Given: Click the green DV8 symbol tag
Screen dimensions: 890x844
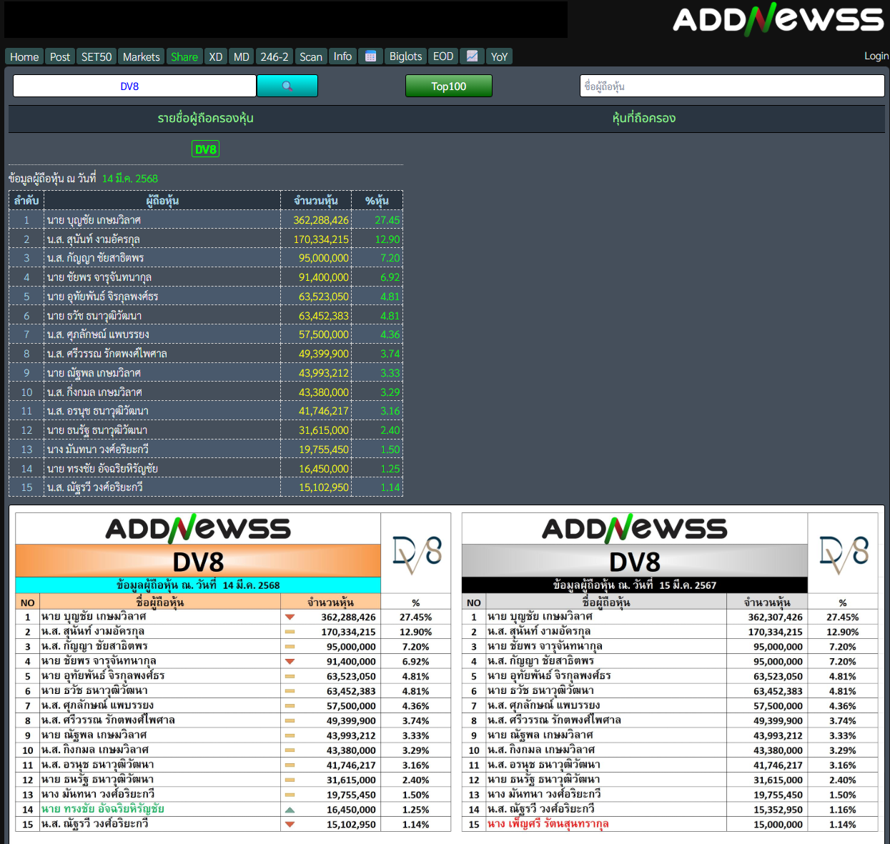Looking at the screenshot, I should coord(206,149).
